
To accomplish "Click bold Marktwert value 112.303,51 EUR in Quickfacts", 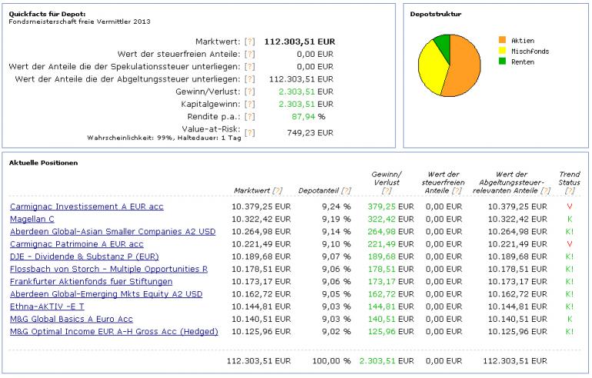I will click(x=299, y=42).
